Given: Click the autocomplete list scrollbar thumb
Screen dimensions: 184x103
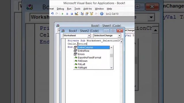Looking at the screenshot, I should [112, 56].
